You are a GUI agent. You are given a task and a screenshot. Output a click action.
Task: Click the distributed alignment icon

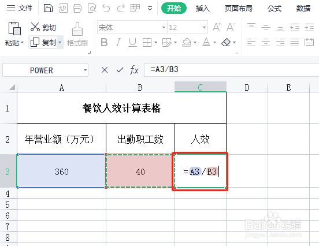coord(309,42)
